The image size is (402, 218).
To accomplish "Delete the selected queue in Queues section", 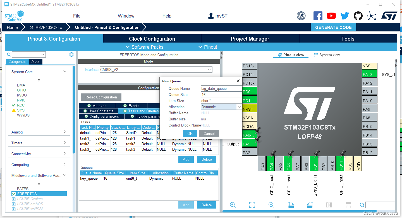I will tap(207, 205).
